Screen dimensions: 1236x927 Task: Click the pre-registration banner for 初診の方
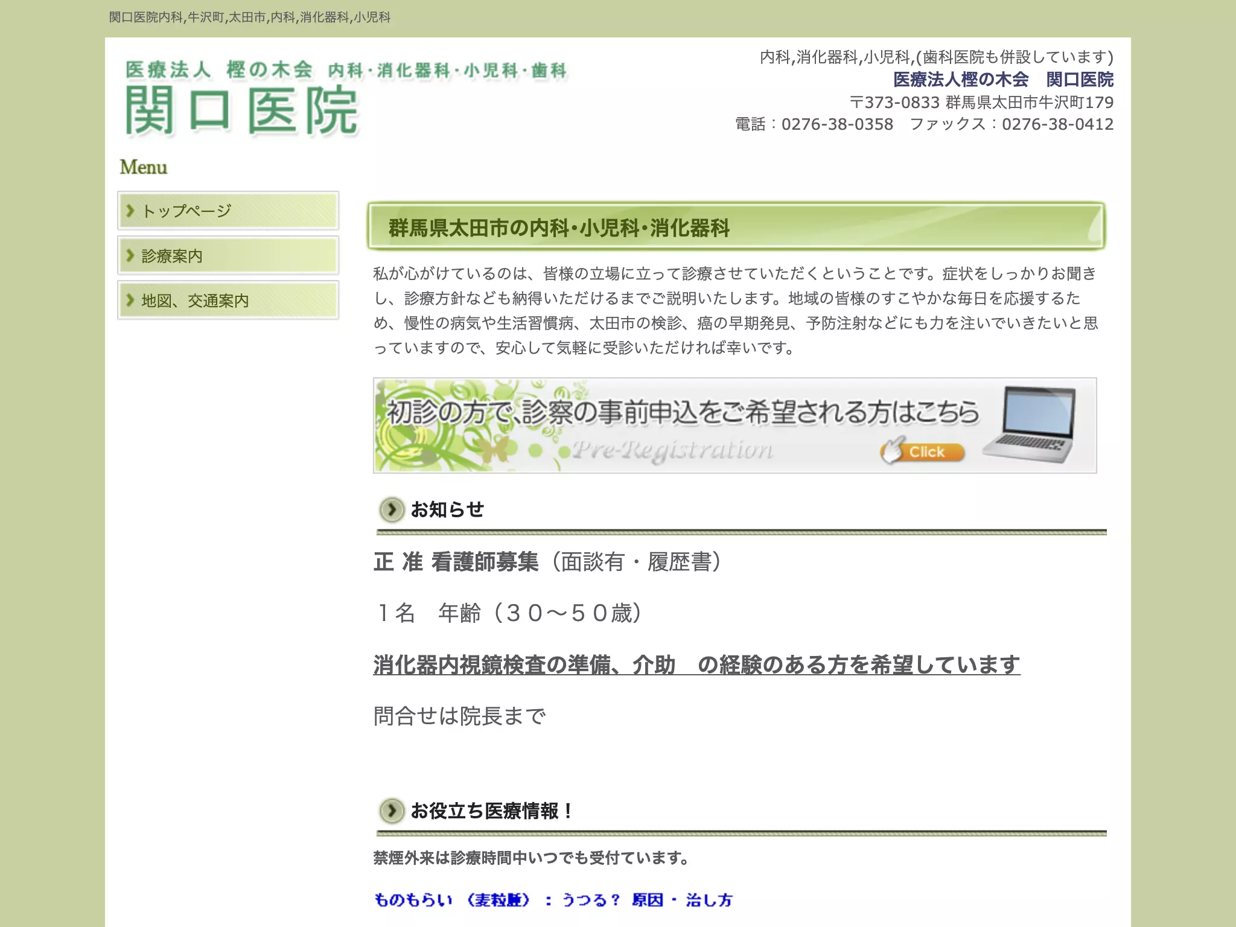coord(734,425)
